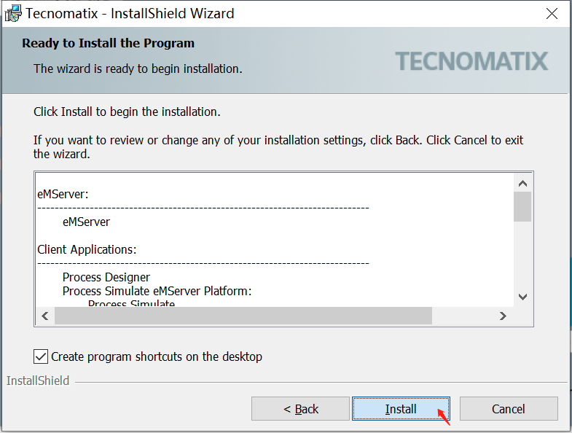Image resolution: width=572 pixels, height=433 pixels.
Task: Click the vertical scrollbar thumb
Action: (x=522, y=206)
